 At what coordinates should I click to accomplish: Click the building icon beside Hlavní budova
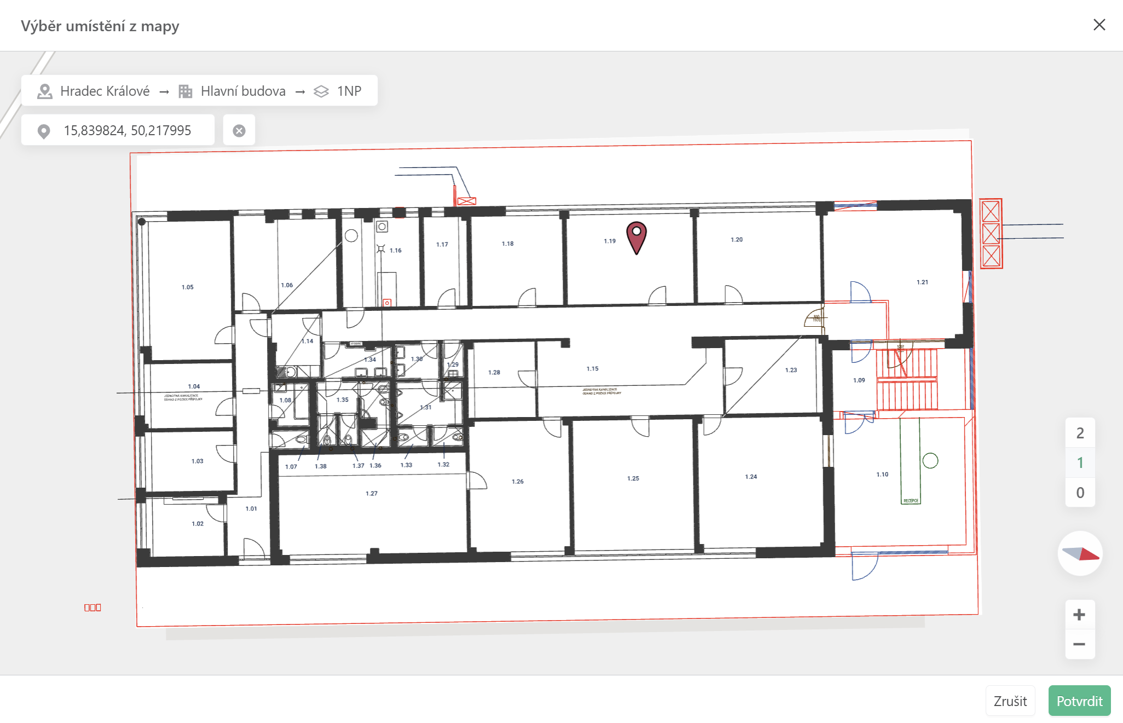[186, 91]
